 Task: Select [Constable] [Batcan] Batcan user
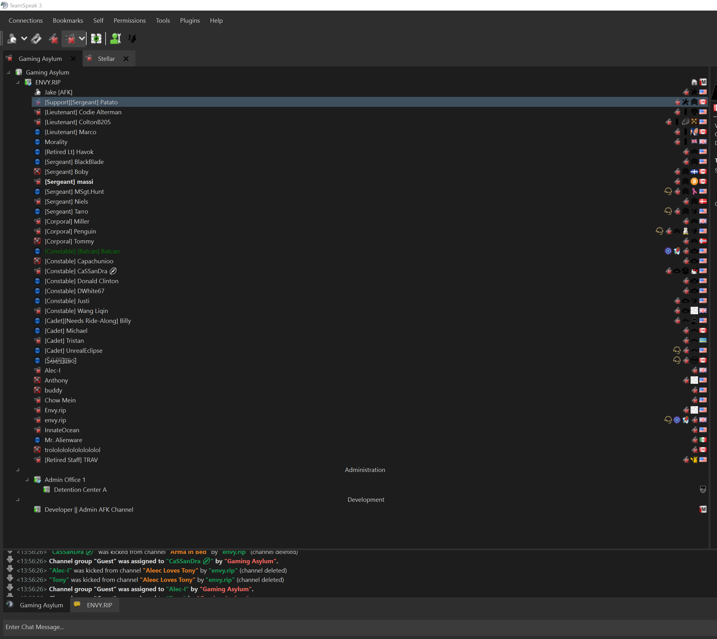click(82, 251)
